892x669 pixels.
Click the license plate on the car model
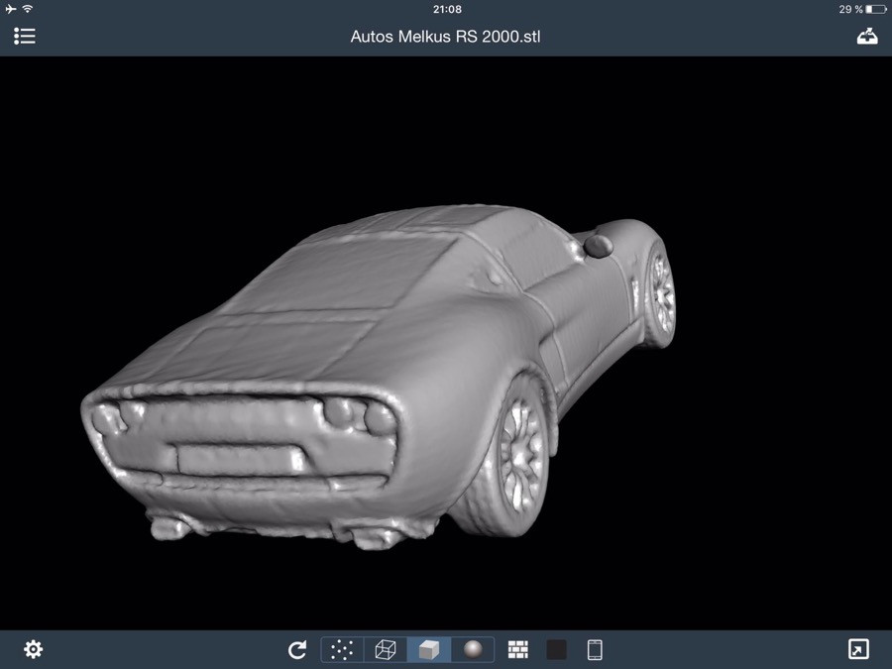pos(239,458)
